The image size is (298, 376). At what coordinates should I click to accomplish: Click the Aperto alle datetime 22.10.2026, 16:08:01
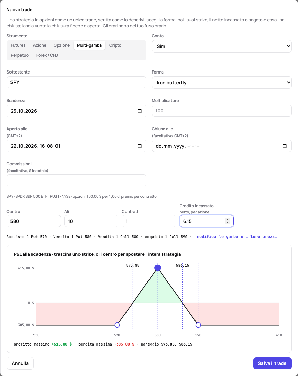point(36,146)
